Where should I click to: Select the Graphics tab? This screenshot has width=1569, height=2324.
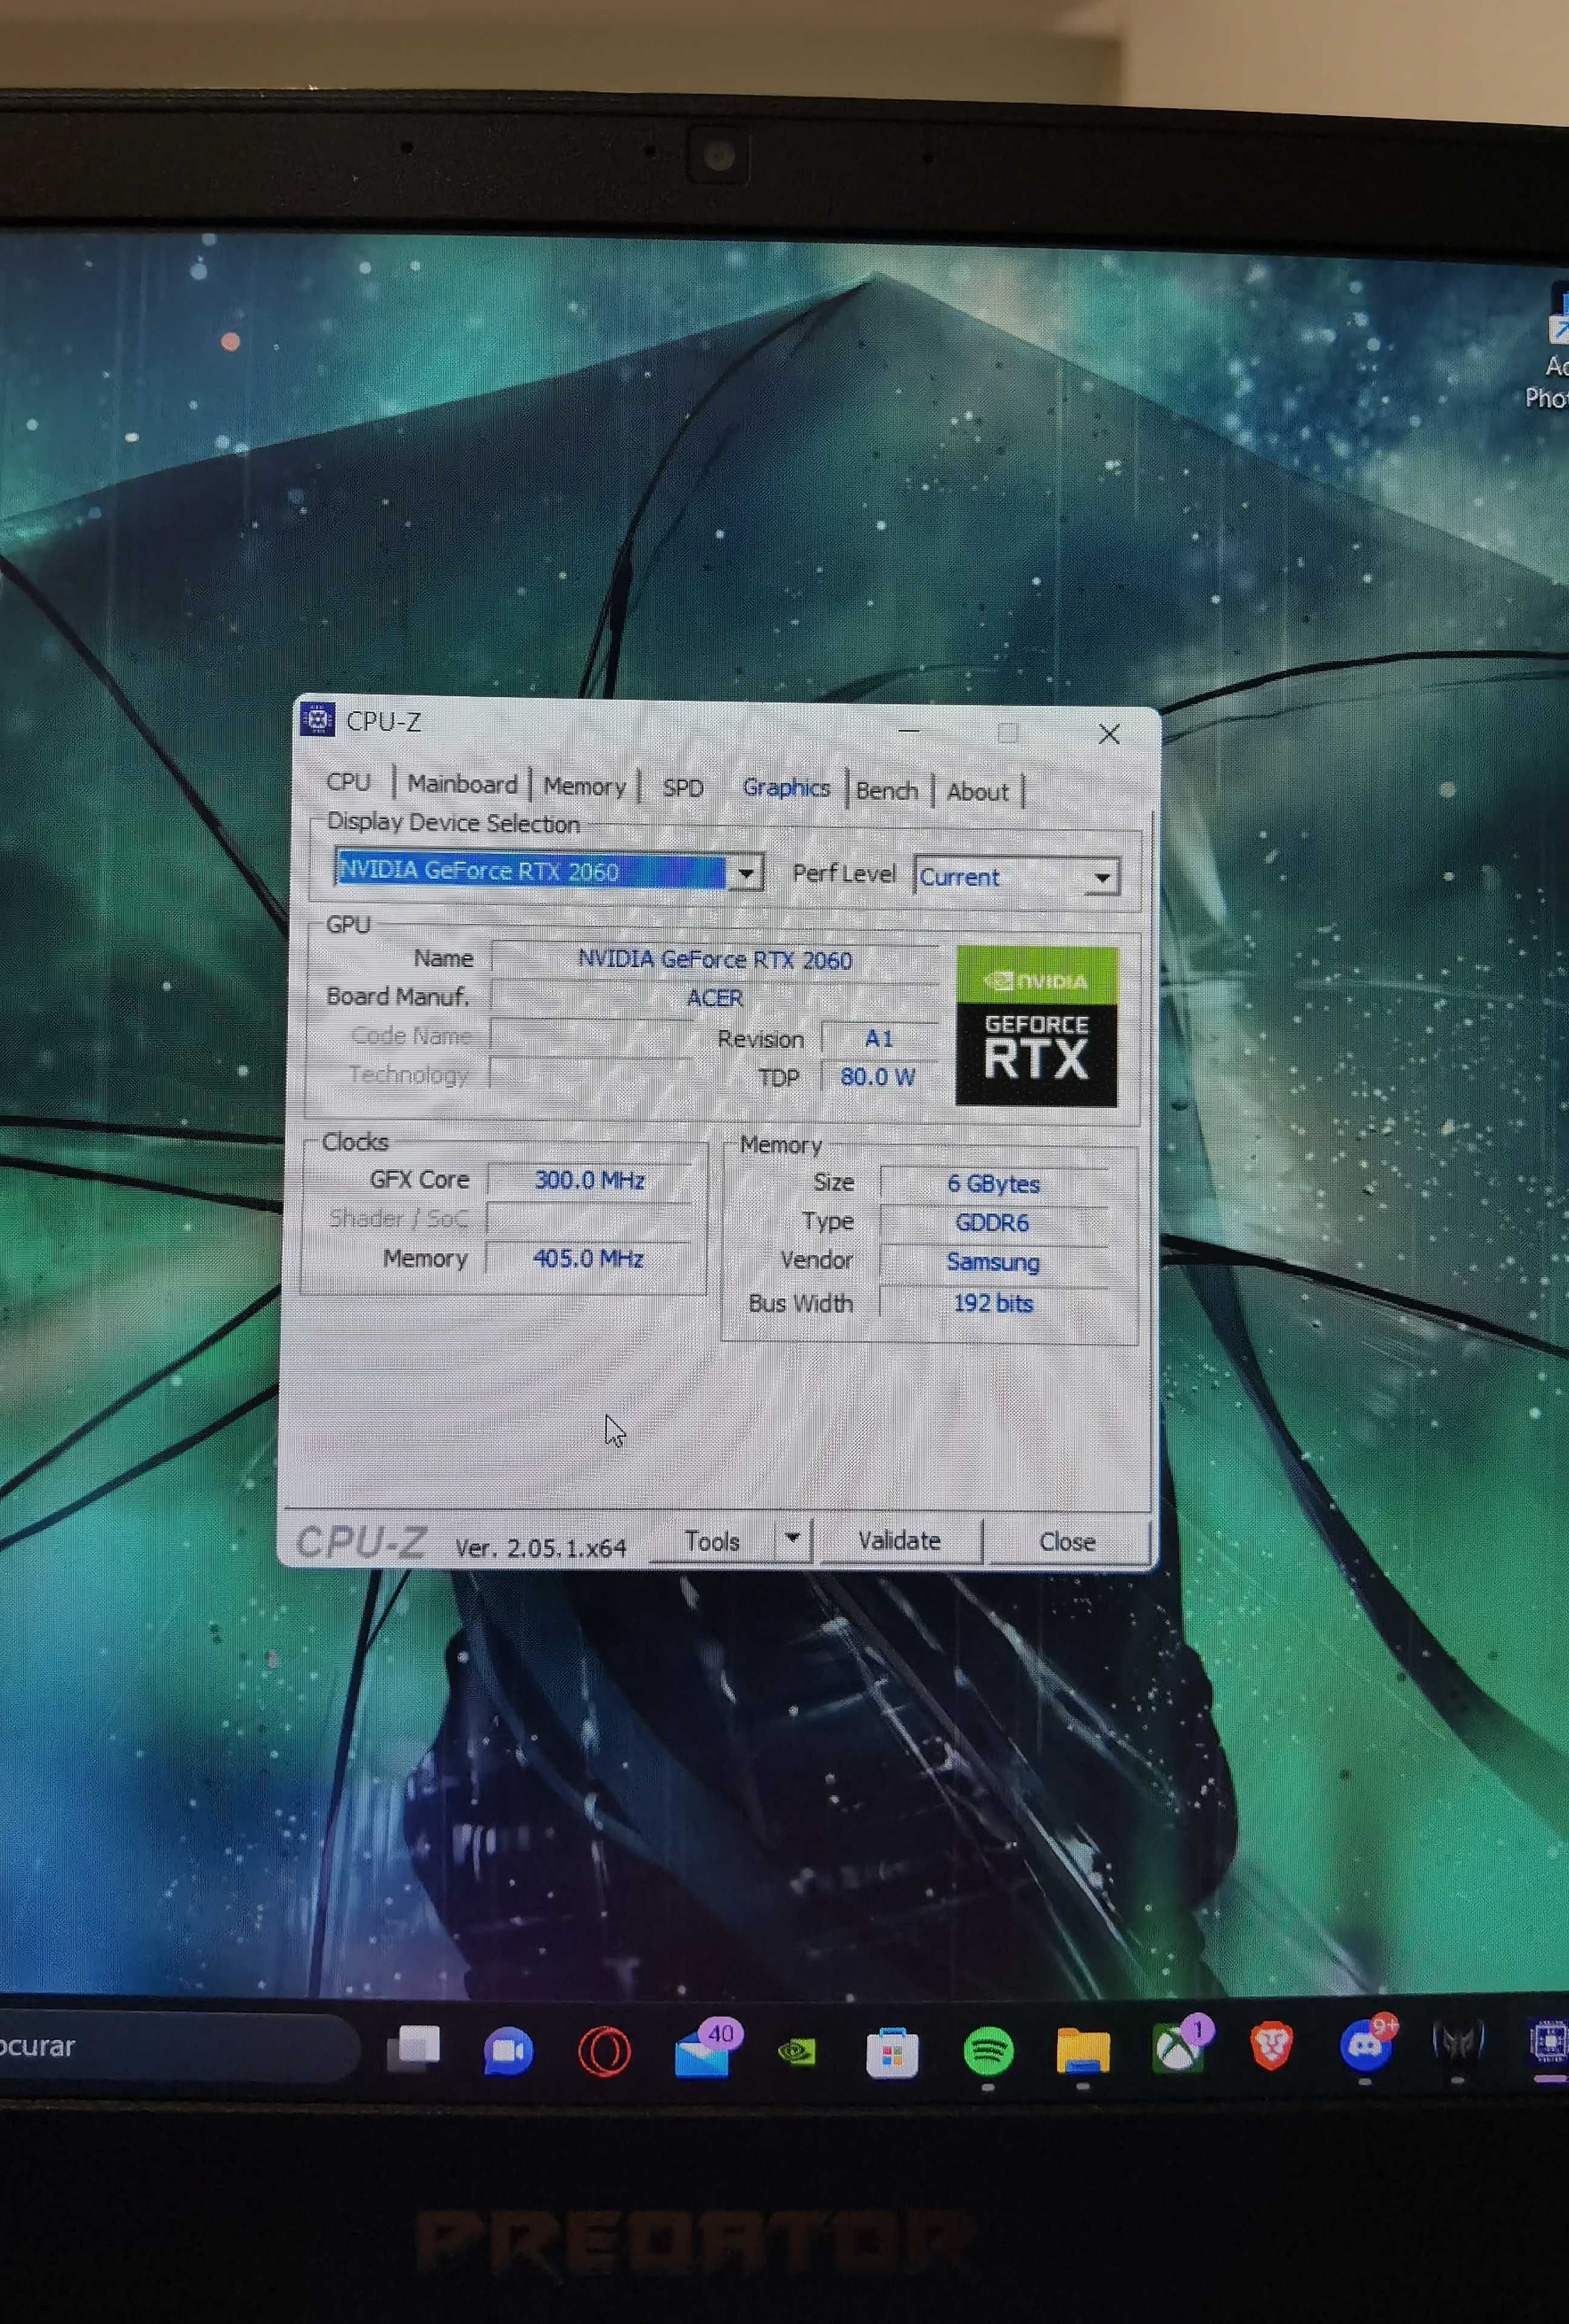pos(786,788)
